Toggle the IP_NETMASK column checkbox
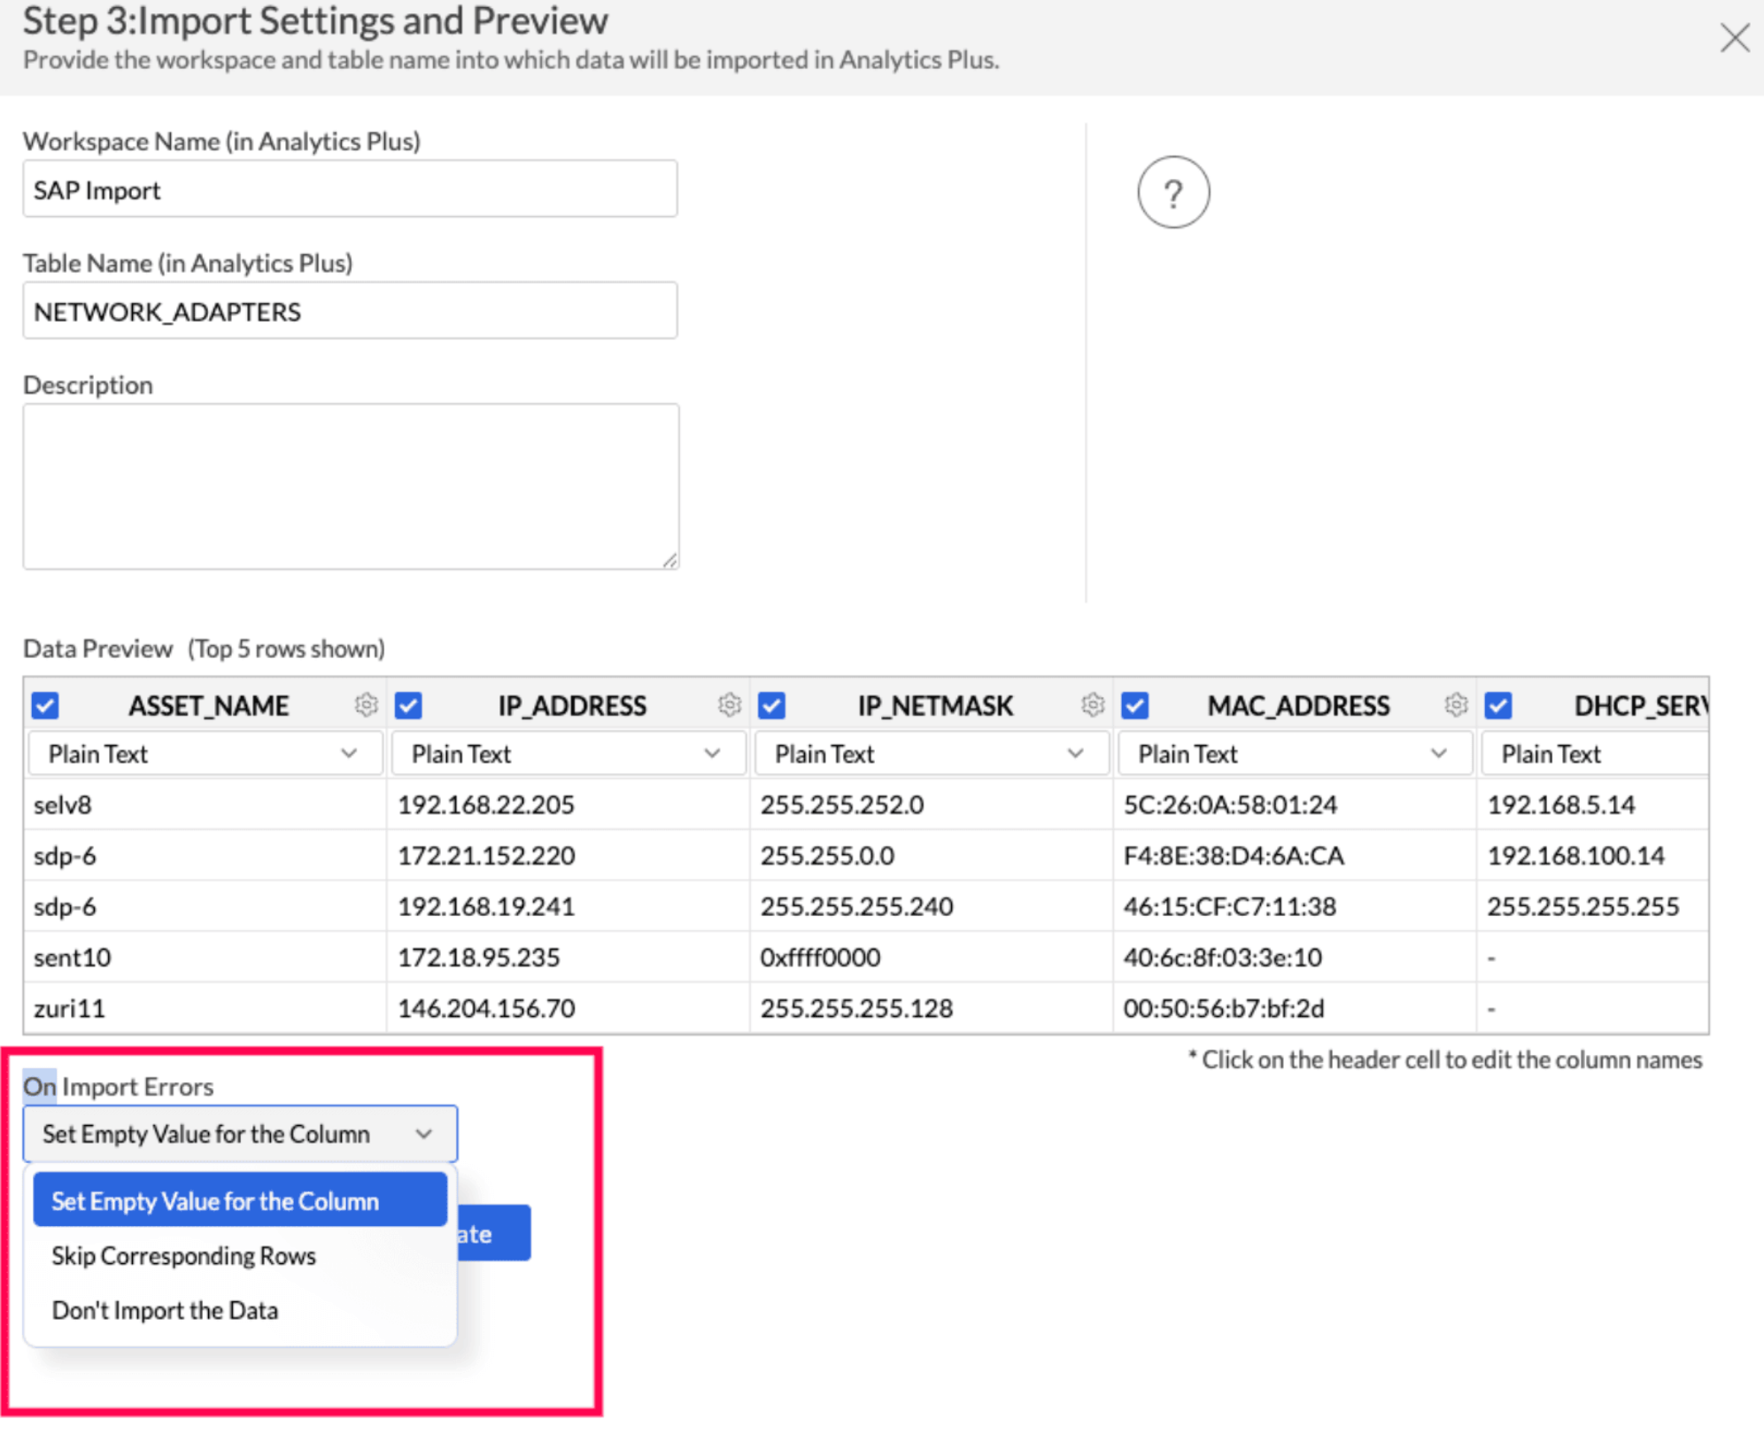1764x1435 pixels. [x=771, y=706]
